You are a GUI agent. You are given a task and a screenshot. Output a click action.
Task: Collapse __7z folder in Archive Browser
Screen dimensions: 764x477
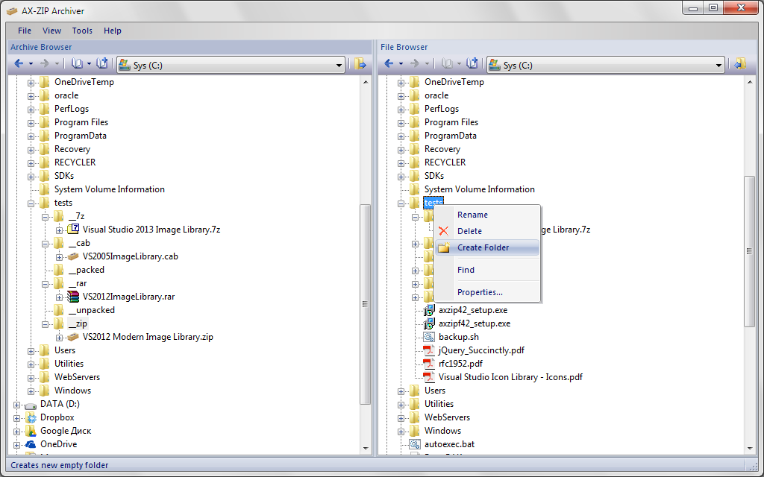click(x=46, y=217)
